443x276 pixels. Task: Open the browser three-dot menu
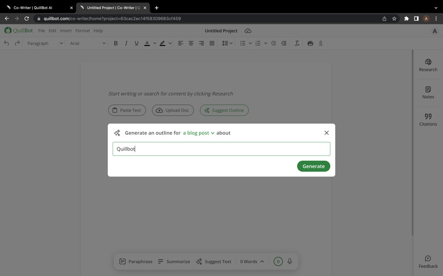click(x=436, y=19)
